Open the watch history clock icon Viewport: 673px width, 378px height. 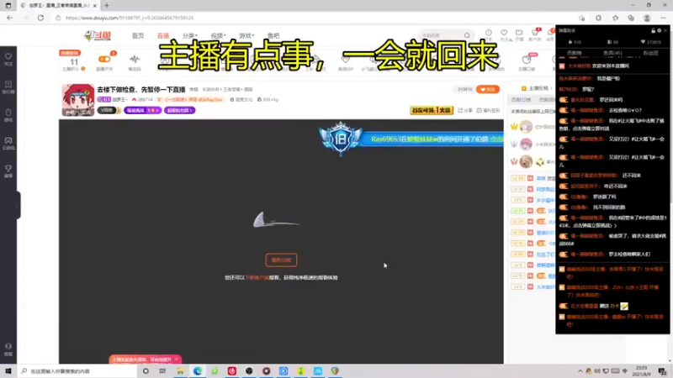(x=489, y=34)
